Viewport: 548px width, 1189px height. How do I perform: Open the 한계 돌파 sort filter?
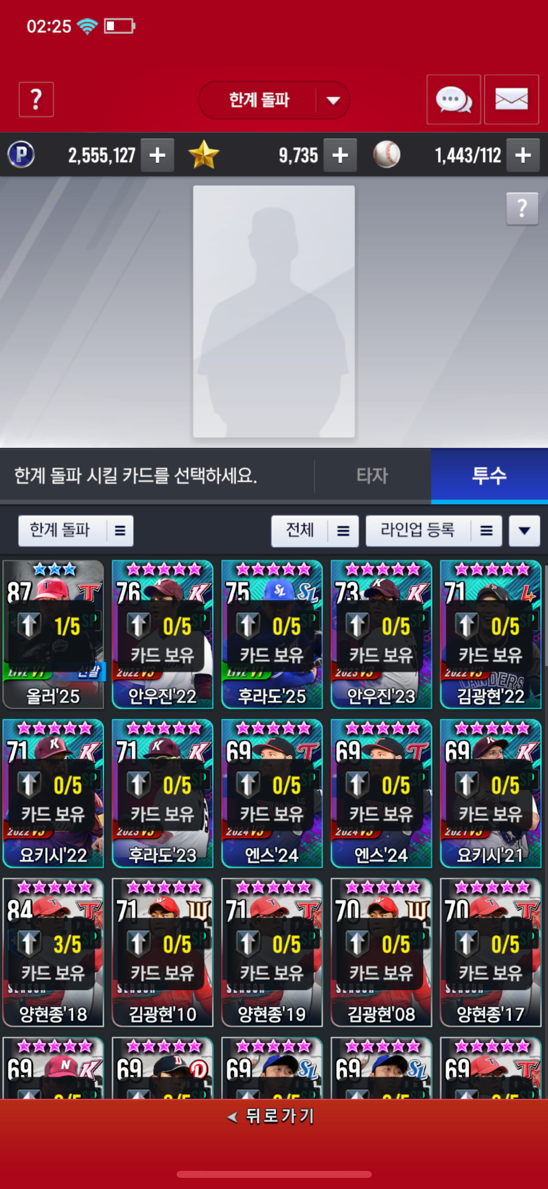coord(76,530)
